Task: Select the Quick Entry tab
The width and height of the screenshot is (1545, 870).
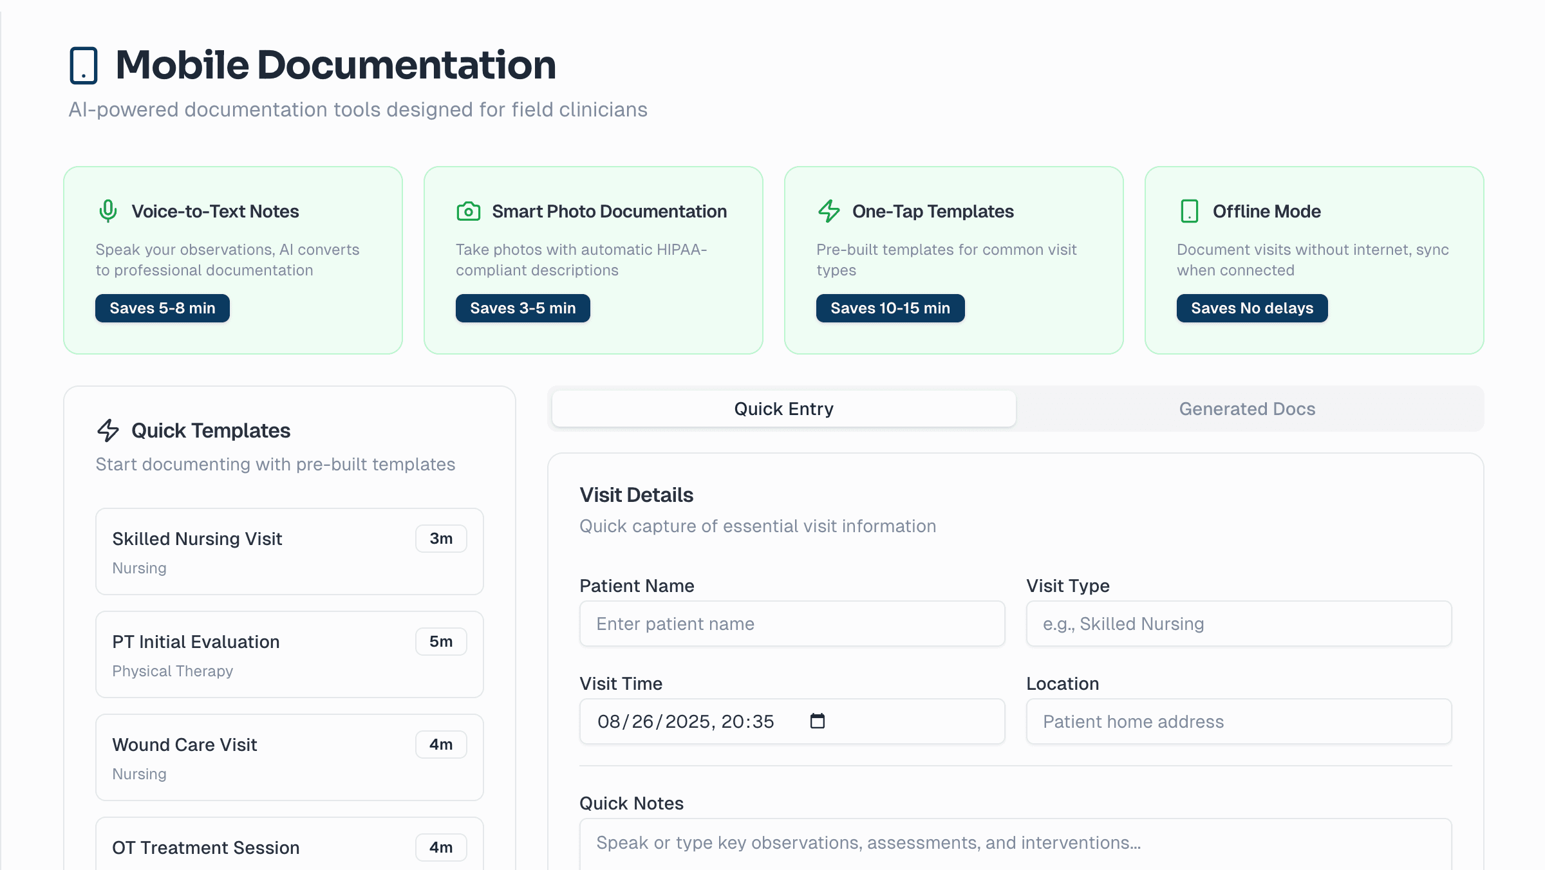Action: pos(783,409)
